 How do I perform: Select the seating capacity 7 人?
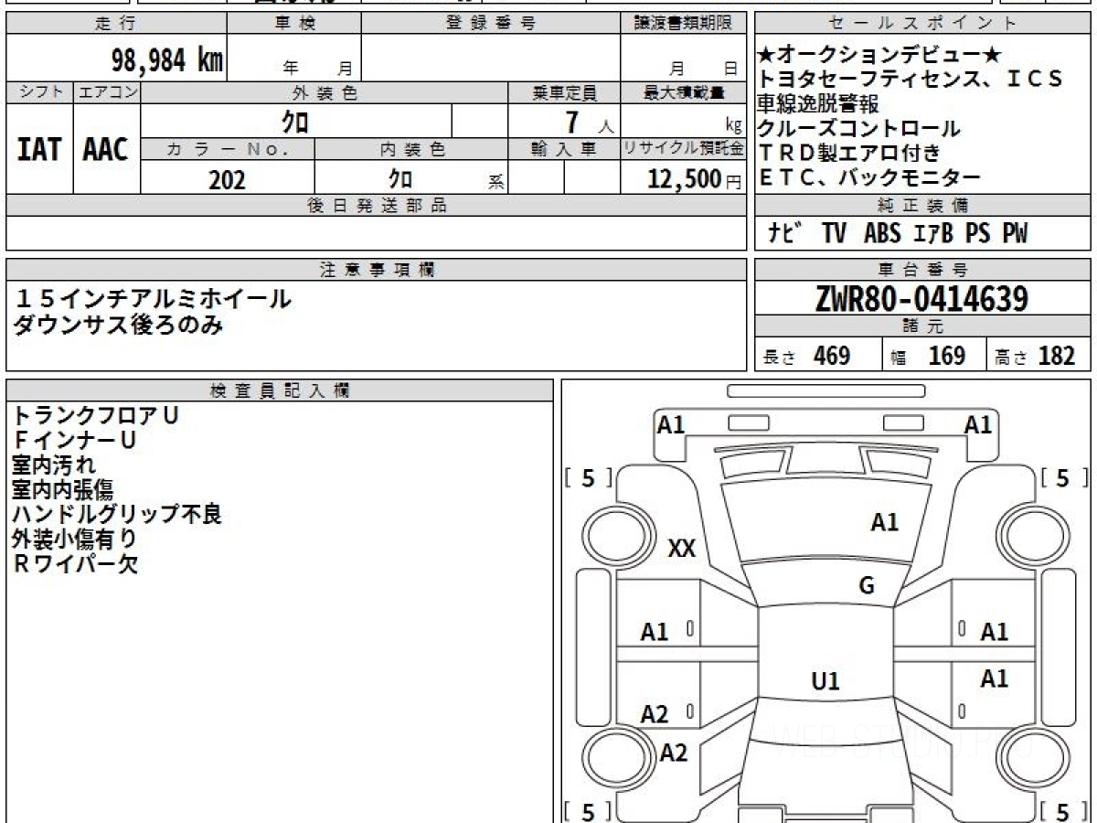click(x=589, y=123)
